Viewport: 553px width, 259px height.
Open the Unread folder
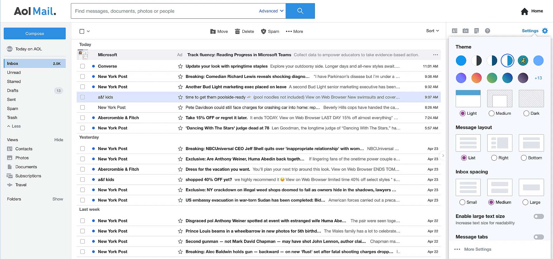[x=14, y=72]
